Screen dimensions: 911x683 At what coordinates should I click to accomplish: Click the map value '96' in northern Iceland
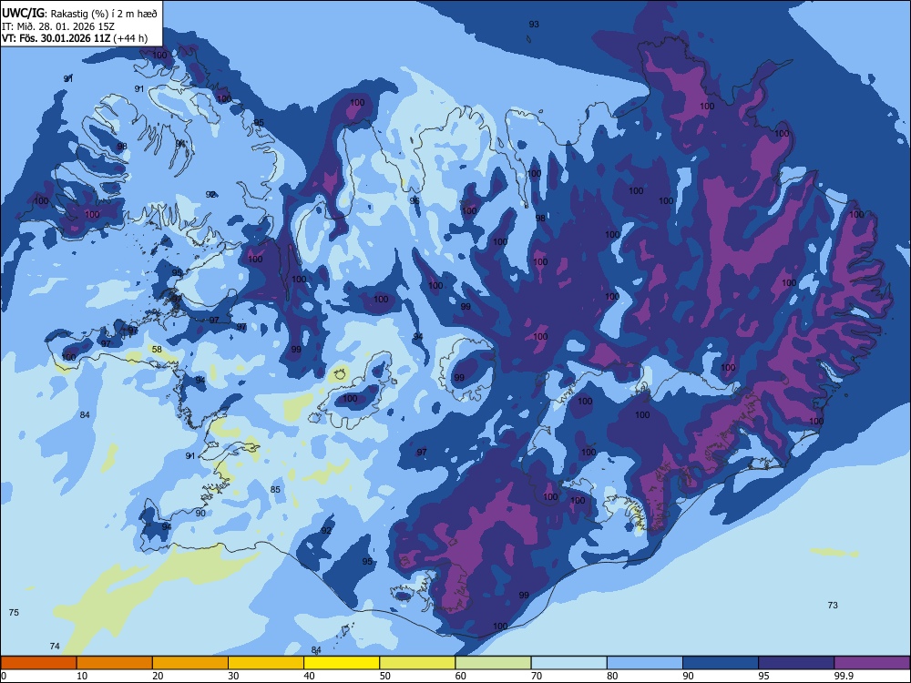pos(415,201)
